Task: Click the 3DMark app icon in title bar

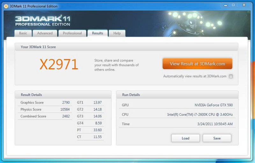Action: tap(6, 6)
